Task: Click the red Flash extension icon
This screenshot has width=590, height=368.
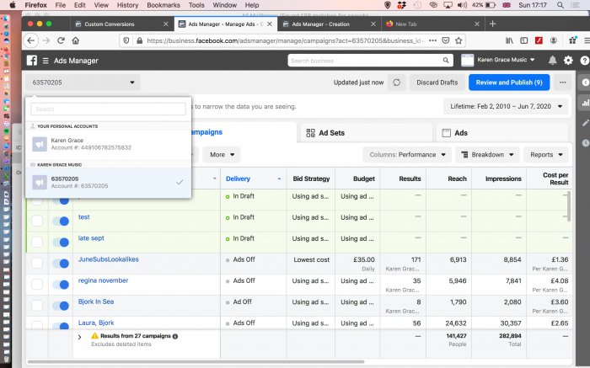Action: pos(539,40)
